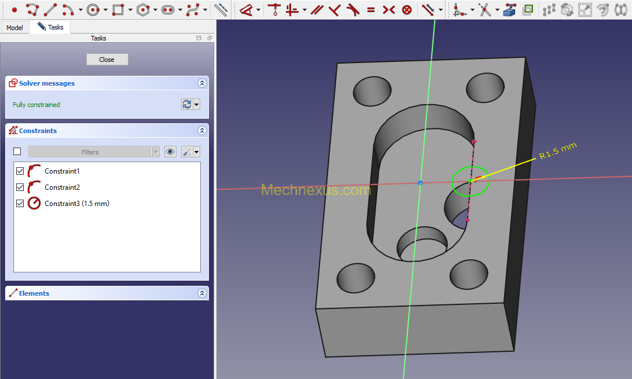Screen dimensions: 632x379
Task: Uncheck the Constraint1 checkbox
Action: [20, 171]
